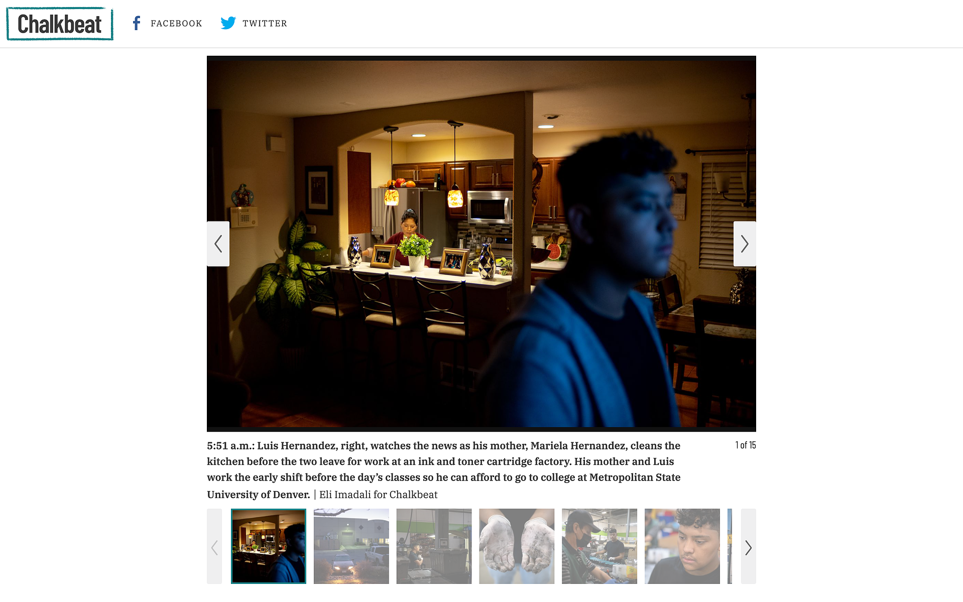Select the factory floor thumbnail
This screenshot has width=963, height=602.
coord(434,546)
